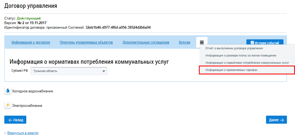The height and width of the screenshot is (140, 295).
Task: Select Информация о размере платы menu item
Action: pos(241,55)
